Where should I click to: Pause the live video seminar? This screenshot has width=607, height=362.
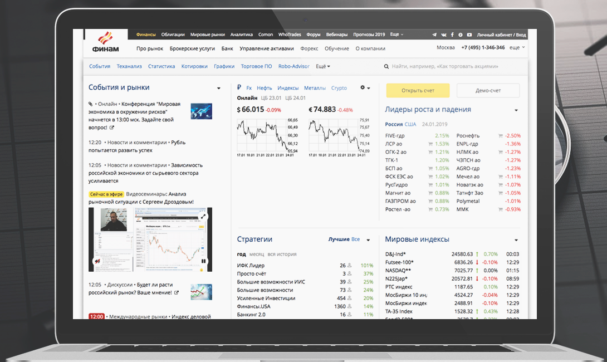pyautogui.click(x=203, y=261)
